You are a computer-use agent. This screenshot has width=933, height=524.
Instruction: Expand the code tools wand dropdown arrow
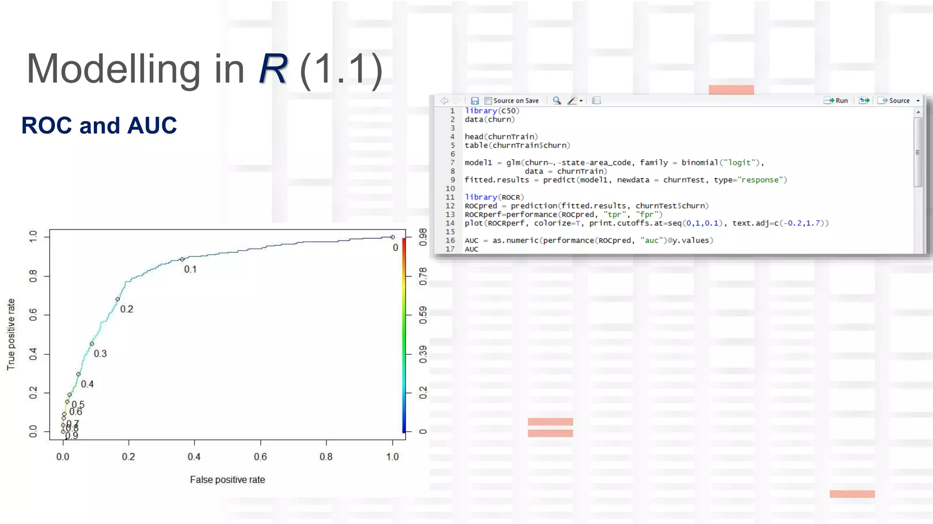[581, 101]
